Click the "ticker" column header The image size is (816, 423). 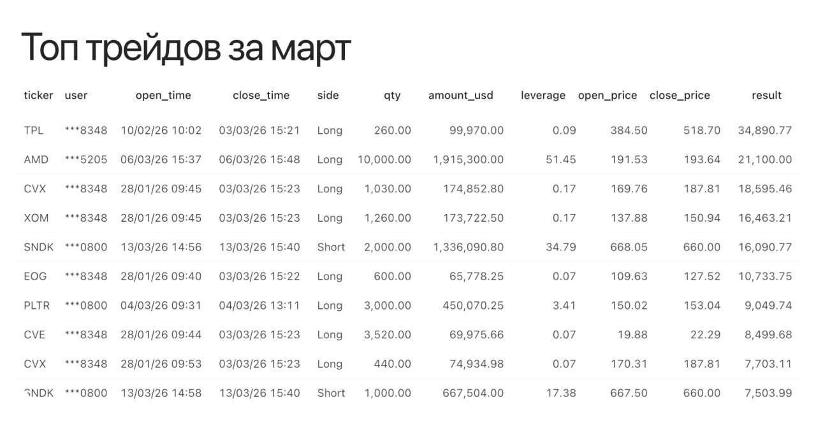click(38, 96)
